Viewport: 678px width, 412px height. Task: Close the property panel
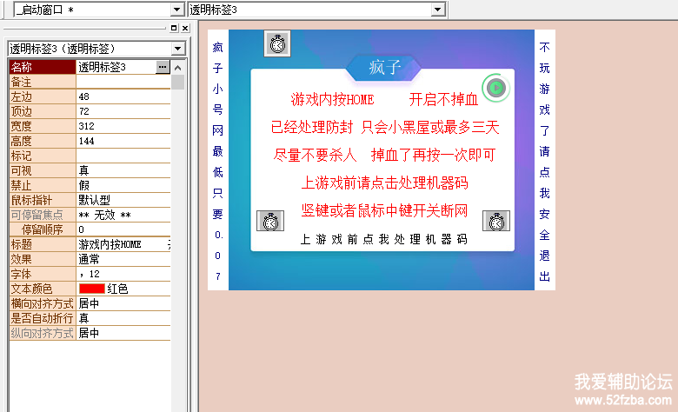point(185,28)
